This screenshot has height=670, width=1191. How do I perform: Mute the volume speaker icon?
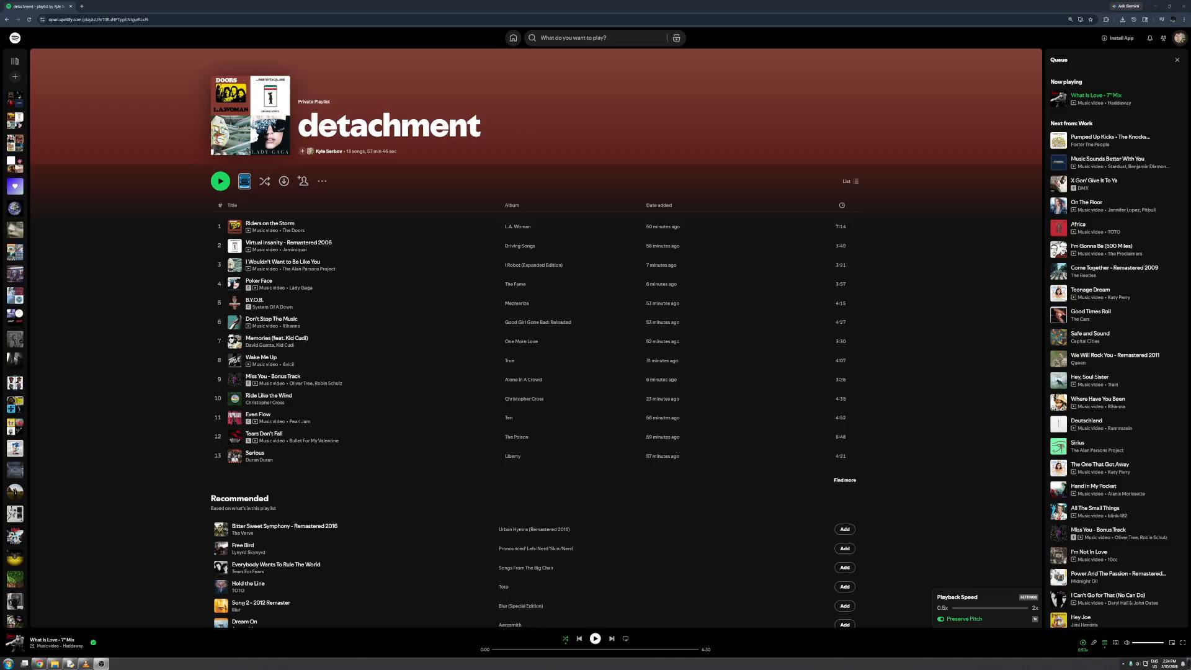(x=1126, y=643)
